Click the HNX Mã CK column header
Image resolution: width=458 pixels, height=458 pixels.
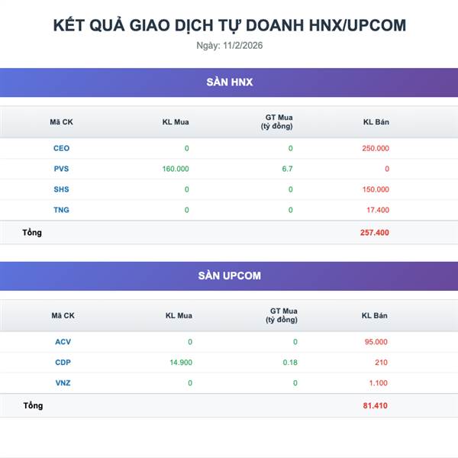coord(61,122)
